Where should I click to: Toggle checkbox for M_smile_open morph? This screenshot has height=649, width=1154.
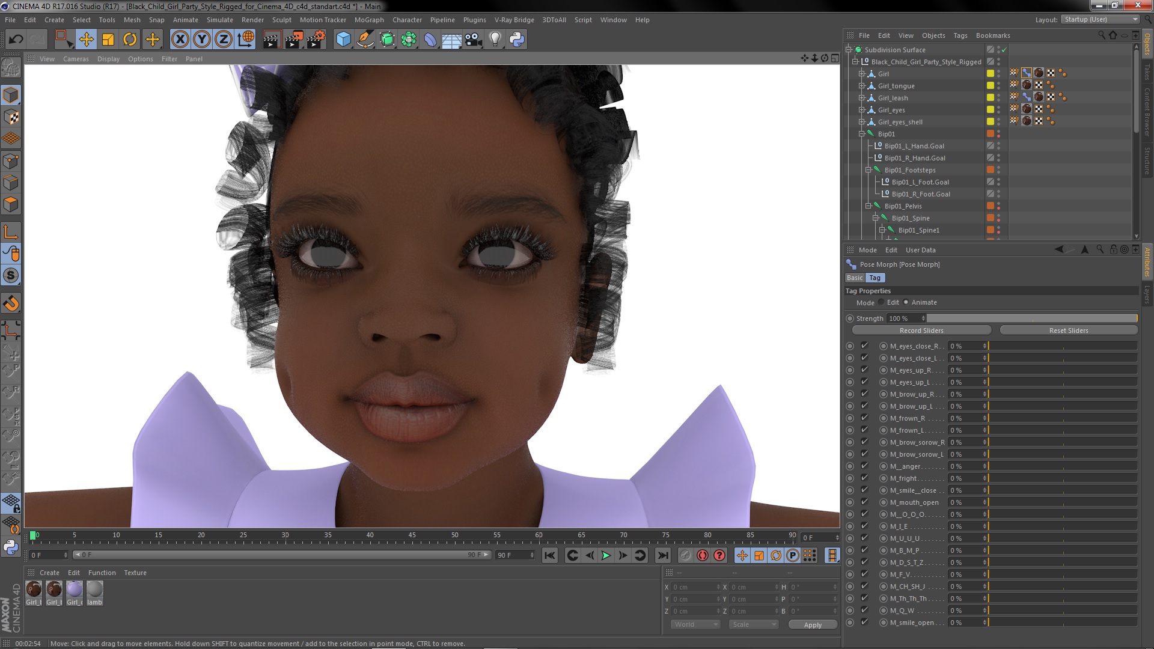[864, 622]
